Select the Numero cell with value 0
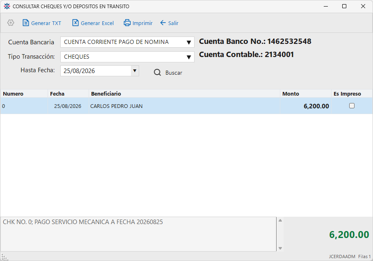 click(24, 106)
